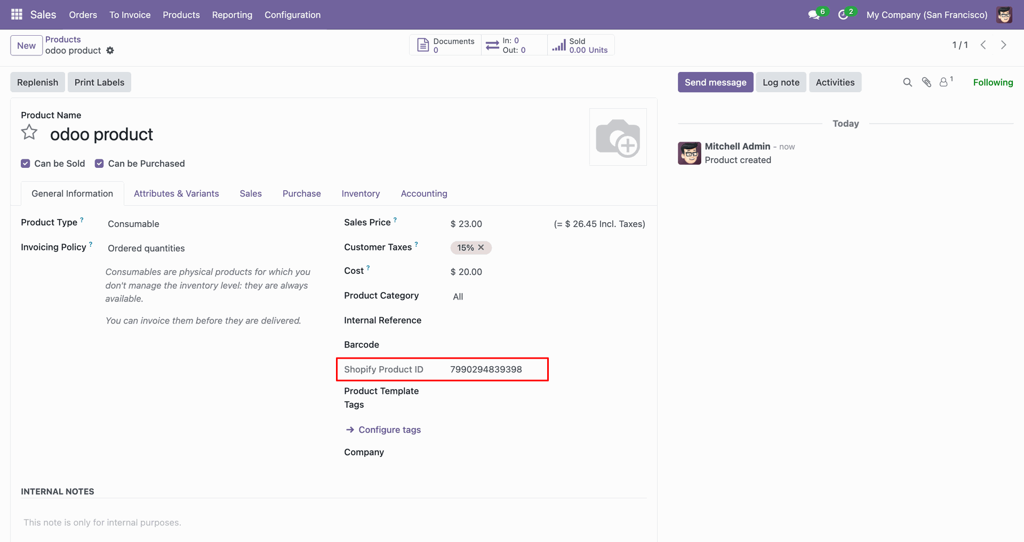1024x542 pixels.
Task: Open the Company selection field
Action: [548, 452]
